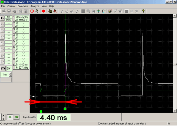Open the Control menu
Screen dimensions: 177x126
[11, 6]
